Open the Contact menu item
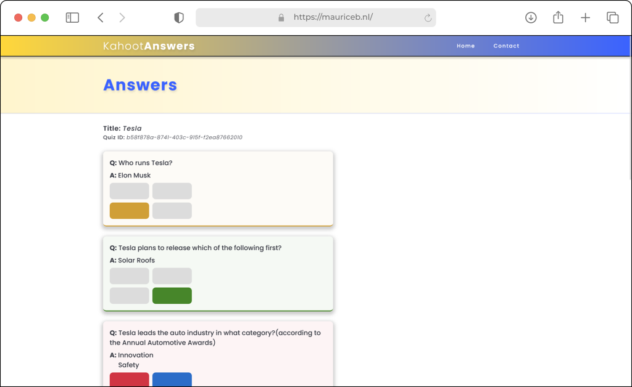 click(x=506, y=46)
